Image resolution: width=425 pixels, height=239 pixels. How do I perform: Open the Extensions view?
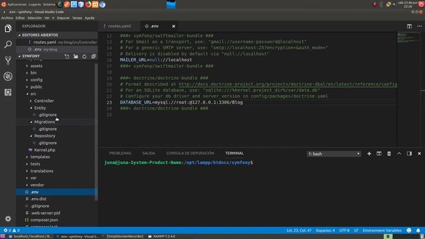[x=8, y=92]
